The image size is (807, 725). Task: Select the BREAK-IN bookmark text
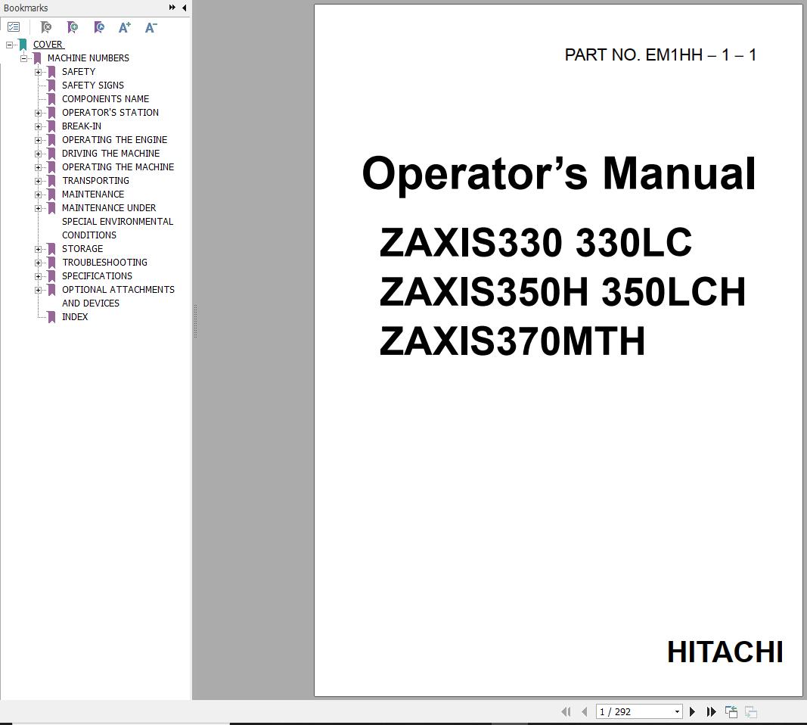tap(82, 126)
